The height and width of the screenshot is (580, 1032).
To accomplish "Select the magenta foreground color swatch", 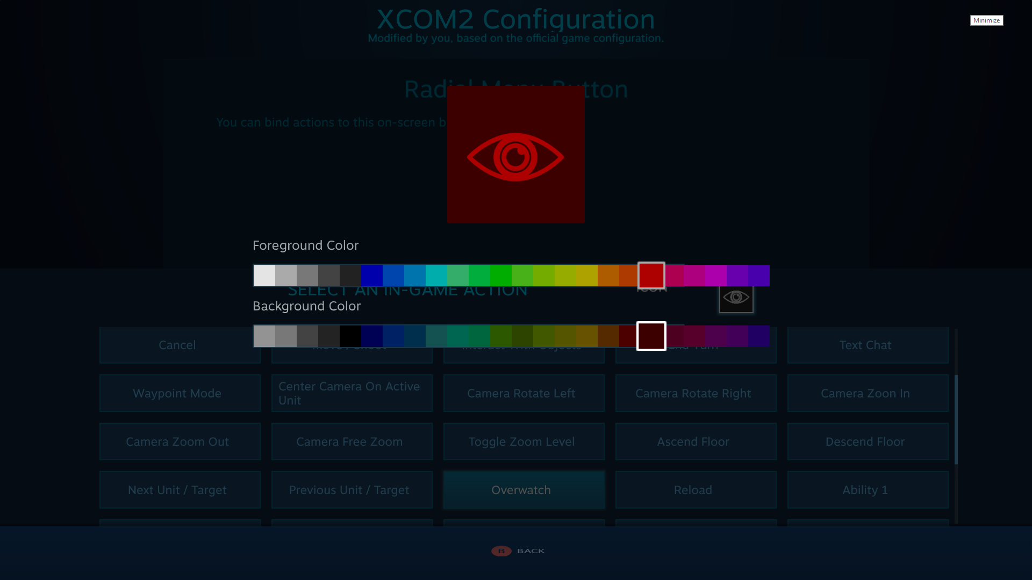I will pyautogui.click(x=715, y=275).
